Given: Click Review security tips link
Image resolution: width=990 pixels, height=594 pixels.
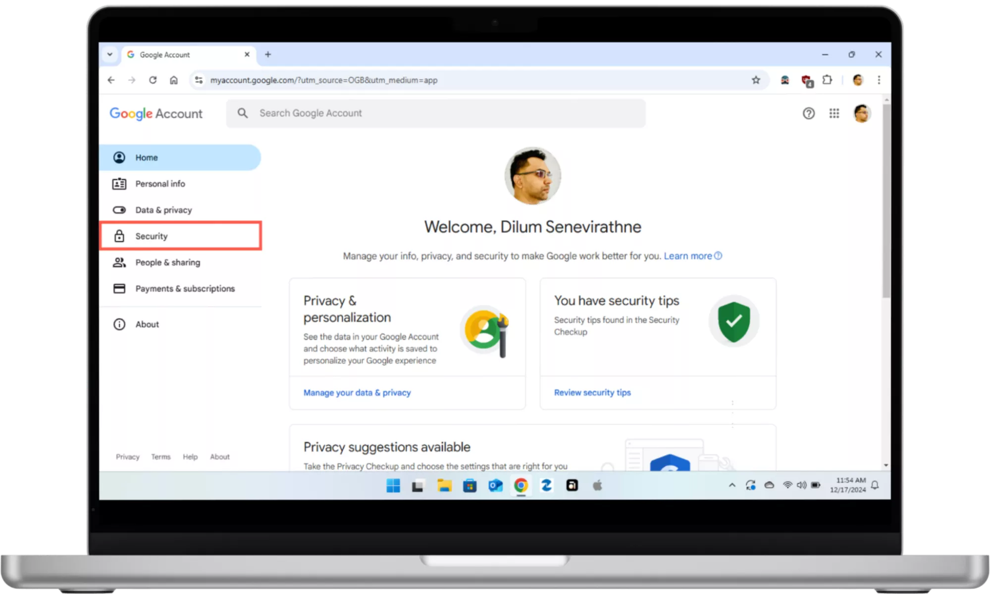Looking at the screenshot, I should coord(592,393).
